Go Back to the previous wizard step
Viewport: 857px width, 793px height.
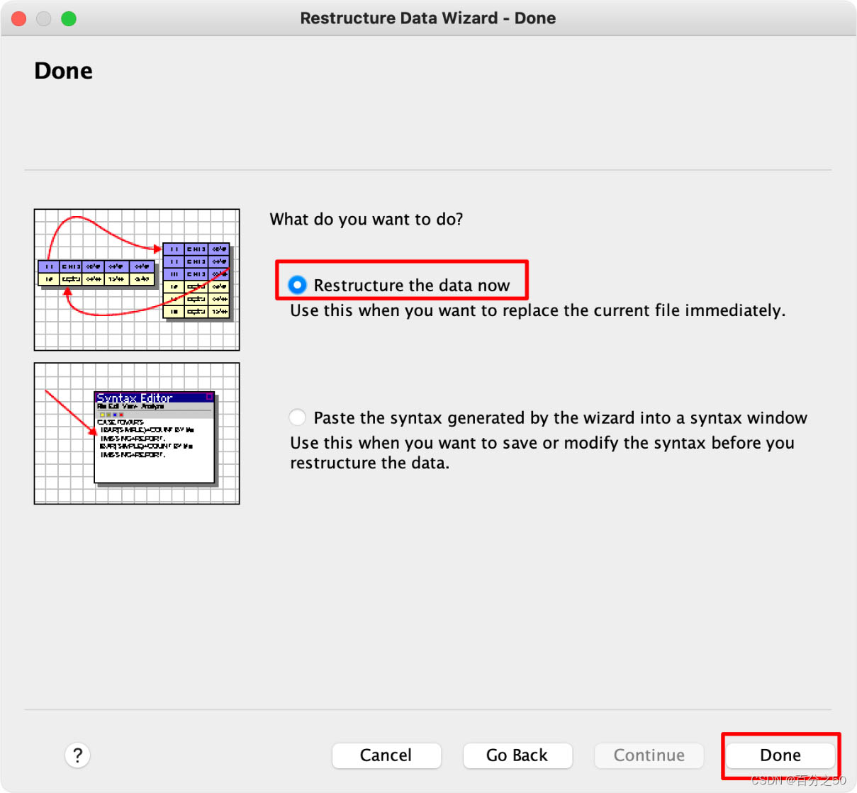[x=517, y=755]
